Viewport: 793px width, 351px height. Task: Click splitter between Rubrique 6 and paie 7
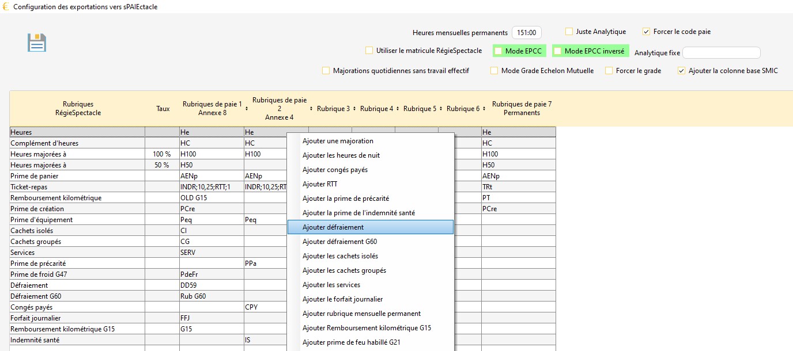tap(484, 109)
